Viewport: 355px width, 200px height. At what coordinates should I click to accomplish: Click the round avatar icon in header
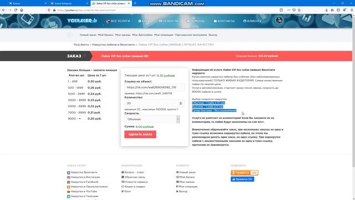pos(279,21)
